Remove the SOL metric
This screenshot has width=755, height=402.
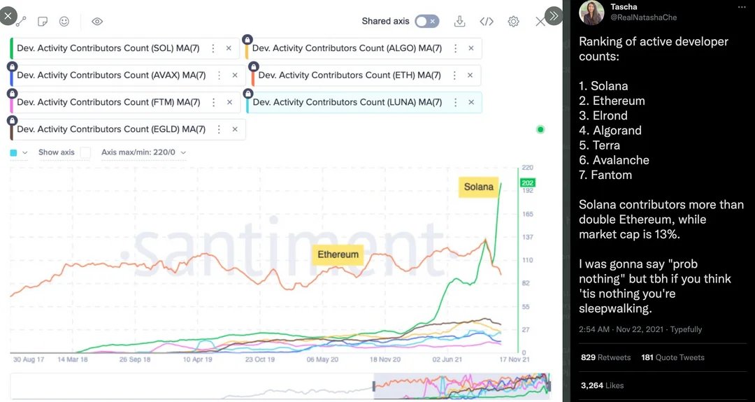click(229, 48)
